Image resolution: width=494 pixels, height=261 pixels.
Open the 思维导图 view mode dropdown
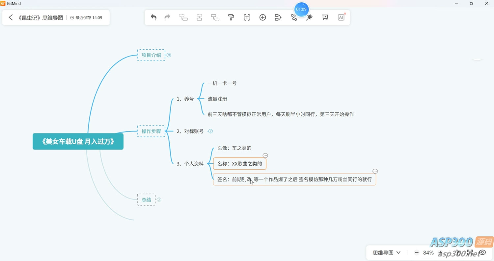tap(387, 252)
